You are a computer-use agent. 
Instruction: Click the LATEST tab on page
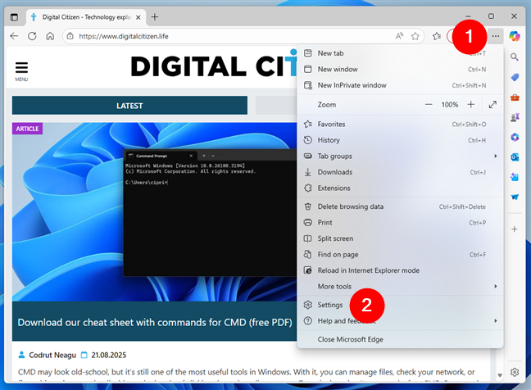coord(129,106)
